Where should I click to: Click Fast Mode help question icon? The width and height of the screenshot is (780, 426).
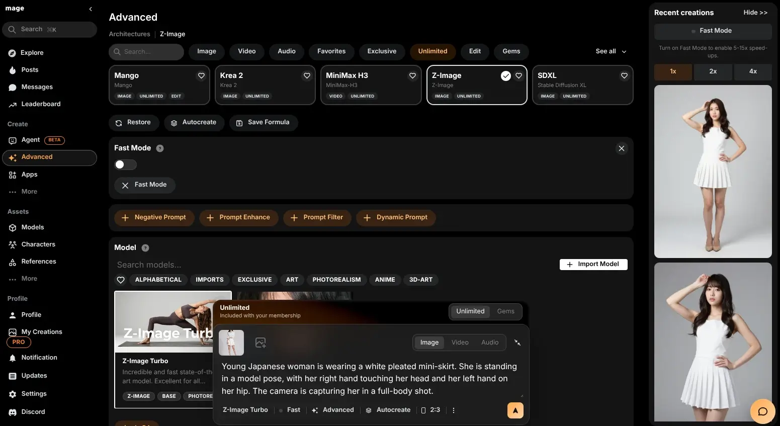pos(160,148)
